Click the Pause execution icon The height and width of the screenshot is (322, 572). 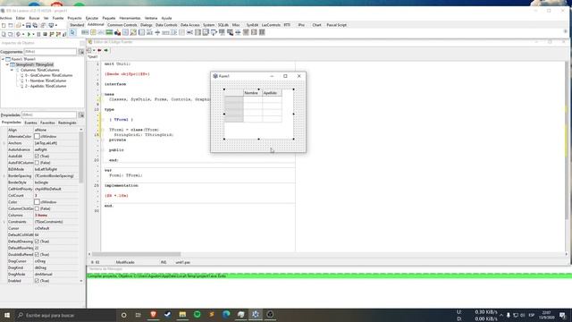(38, 34)
